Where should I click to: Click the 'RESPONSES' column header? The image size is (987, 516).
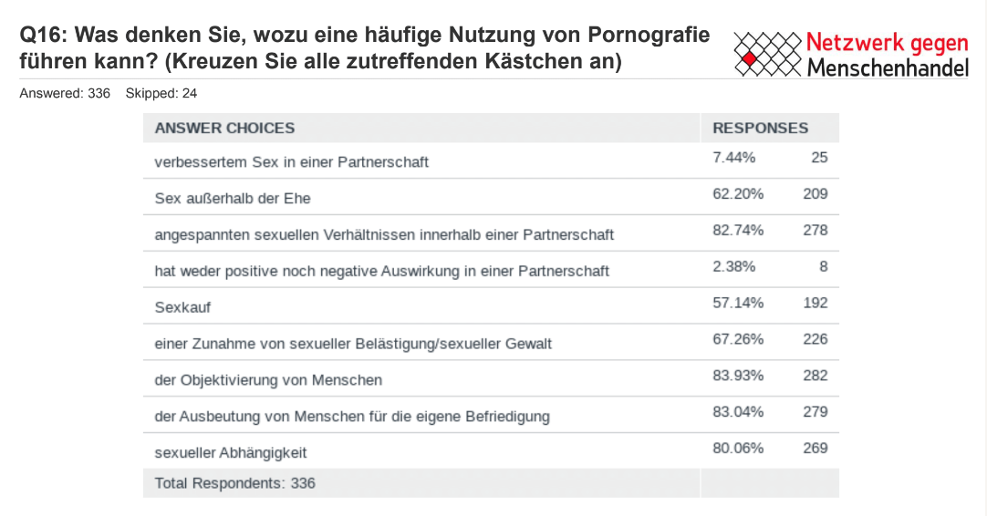[760, 129]
